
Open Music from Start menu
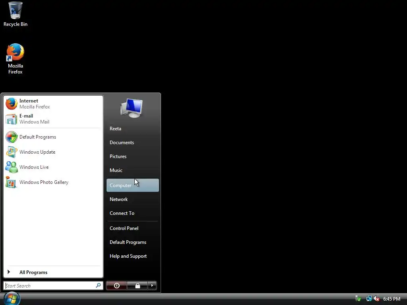click(133, 170)
